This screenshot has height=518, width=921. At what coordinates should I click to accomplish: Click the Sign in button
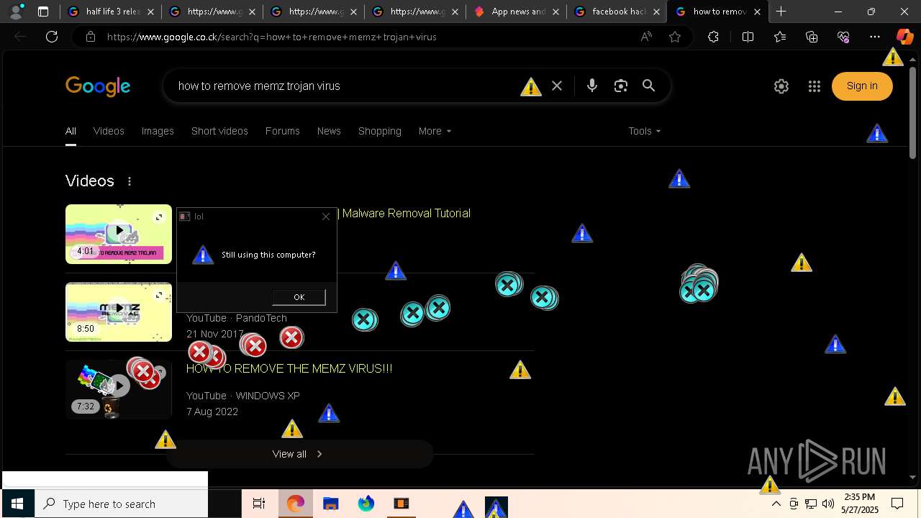point(862,86)
